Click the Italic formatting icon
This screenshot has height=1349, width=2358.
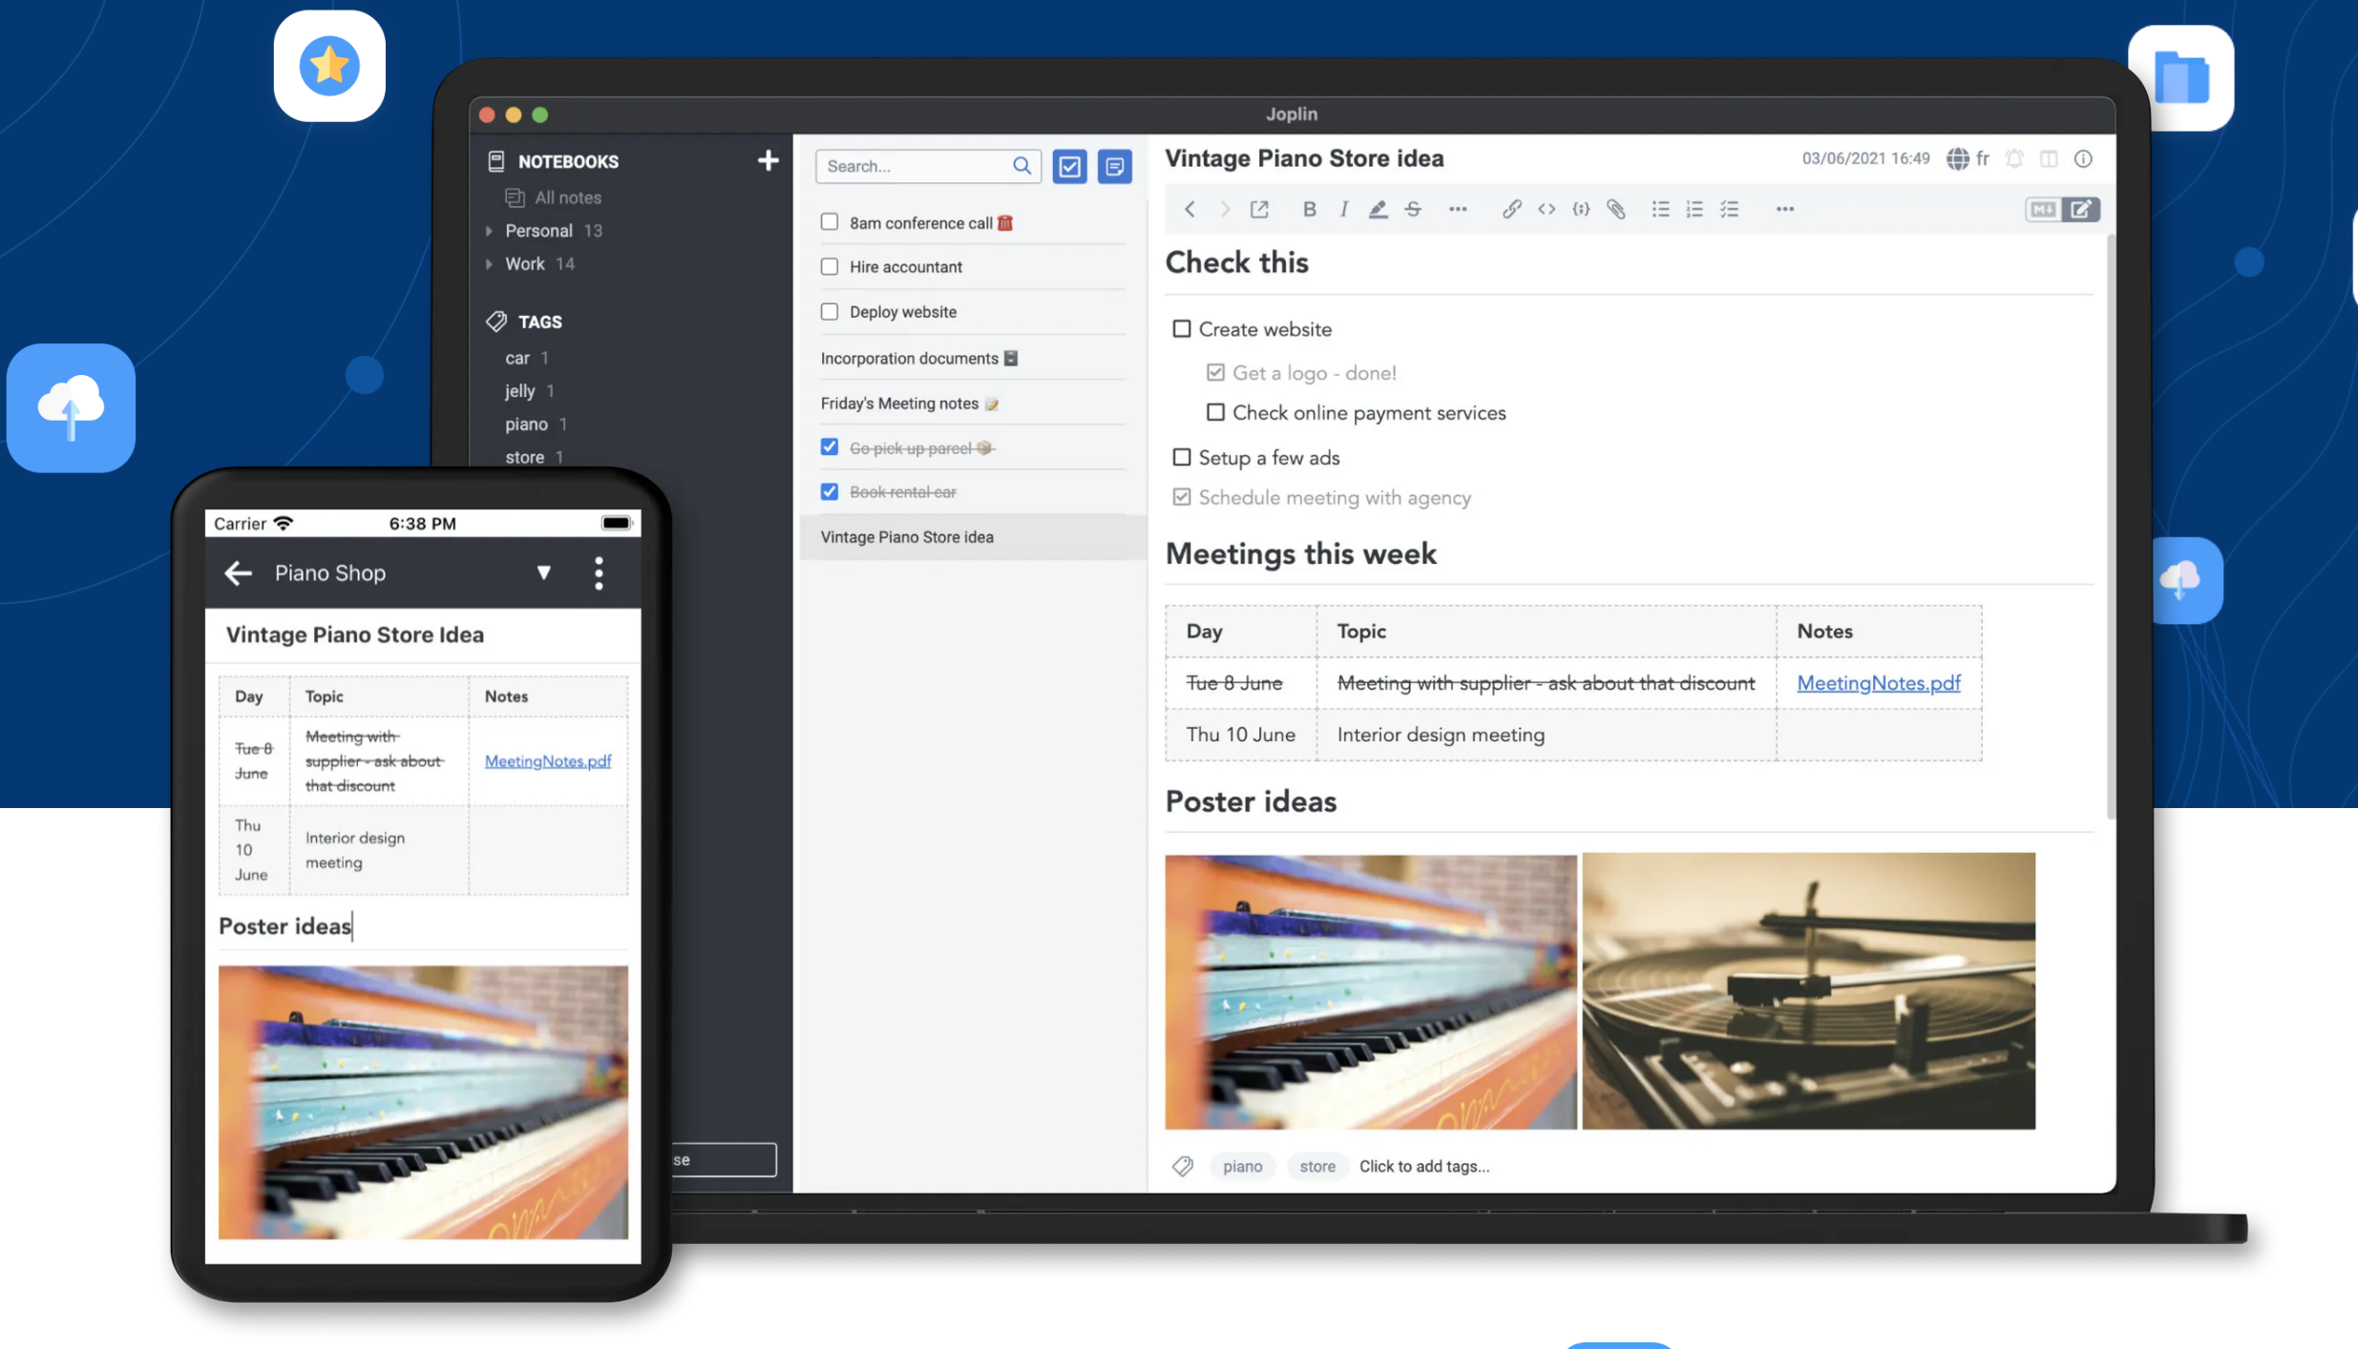click(1341, 209)
